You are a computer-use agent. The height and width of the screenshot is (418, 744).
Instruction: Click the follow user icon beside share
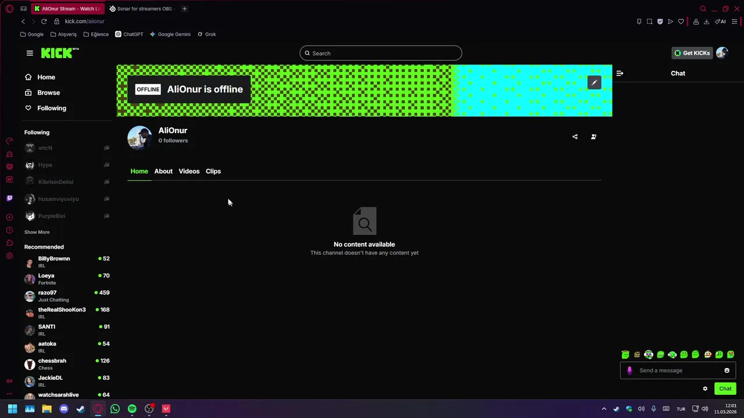point(593,136)
